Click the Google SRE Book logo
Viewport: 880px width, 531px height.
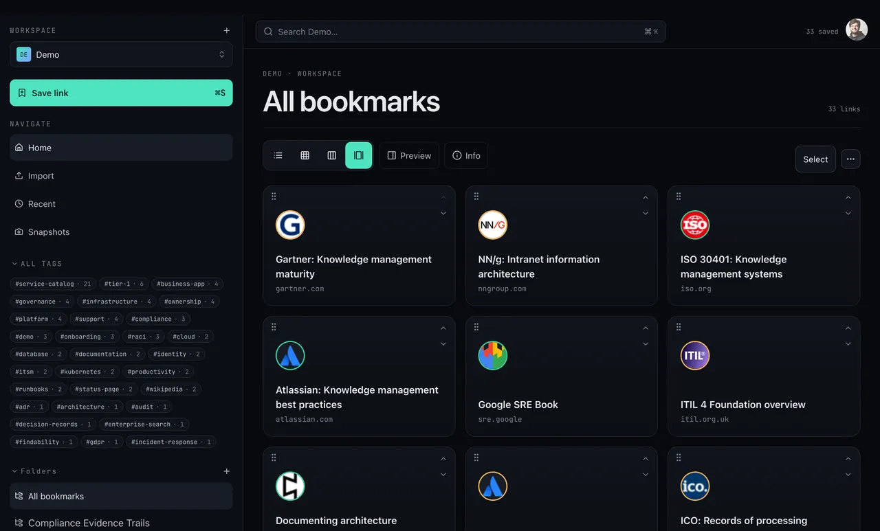pos(493,355)
